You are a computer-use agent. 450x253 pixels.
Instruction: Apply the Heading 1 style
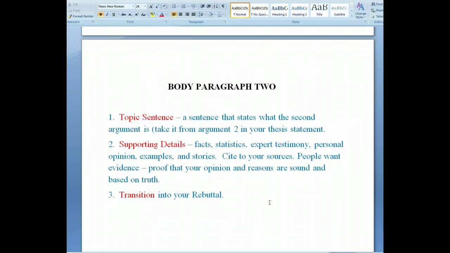click(279, 10)
